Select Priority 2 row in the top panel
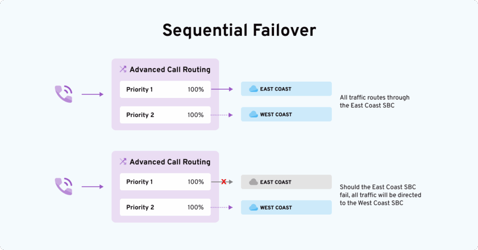 (x=165, y=115)
